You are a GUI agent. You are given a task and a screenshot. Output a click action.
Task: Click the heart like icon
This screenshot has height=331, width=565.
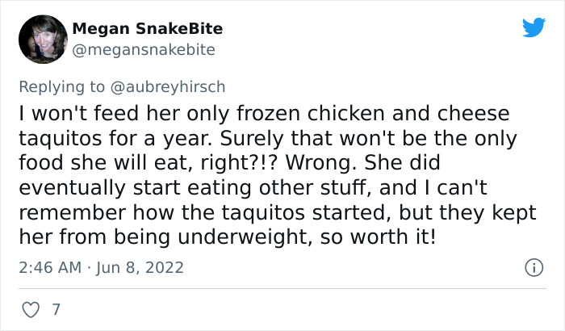tap(29, 309)
